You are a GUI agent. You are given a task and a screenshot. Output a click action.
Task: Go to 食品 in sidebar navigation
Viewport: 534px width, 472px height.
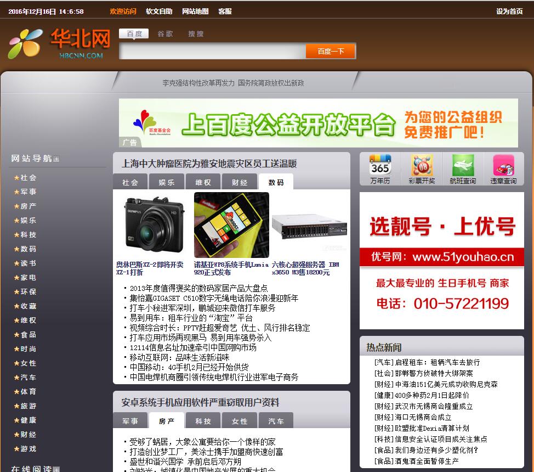(x=29, y=335)
